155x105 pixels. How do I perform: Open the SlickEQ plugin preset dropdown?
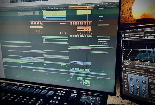click(x=135, y=70)
